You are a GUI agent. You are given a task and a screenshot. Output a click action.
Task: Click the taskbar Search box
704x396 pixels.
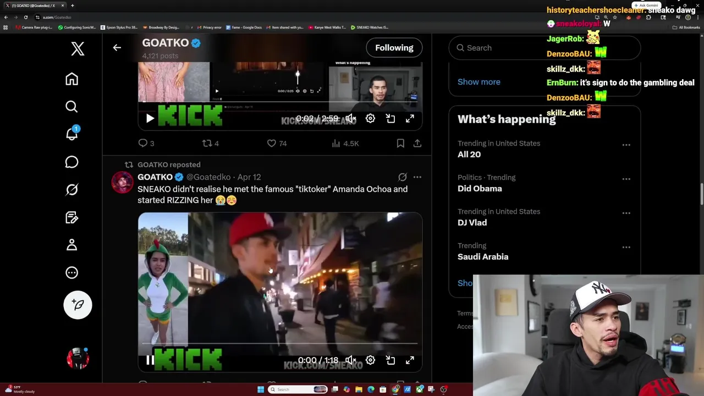[298, 389]
